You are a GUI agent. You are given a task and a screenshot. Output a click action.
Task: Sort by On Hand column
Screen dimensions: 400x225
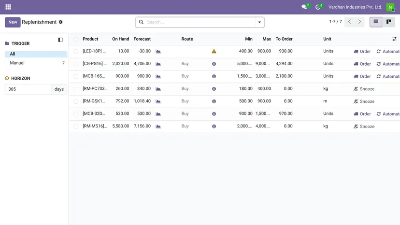pos(120,39)
